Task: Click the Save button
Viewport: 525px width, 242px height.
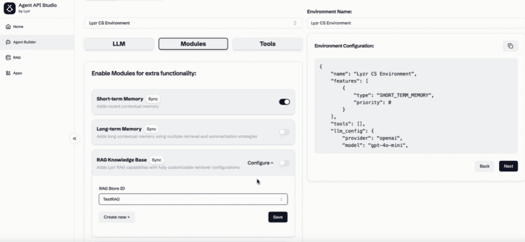Action: [278, 217]
